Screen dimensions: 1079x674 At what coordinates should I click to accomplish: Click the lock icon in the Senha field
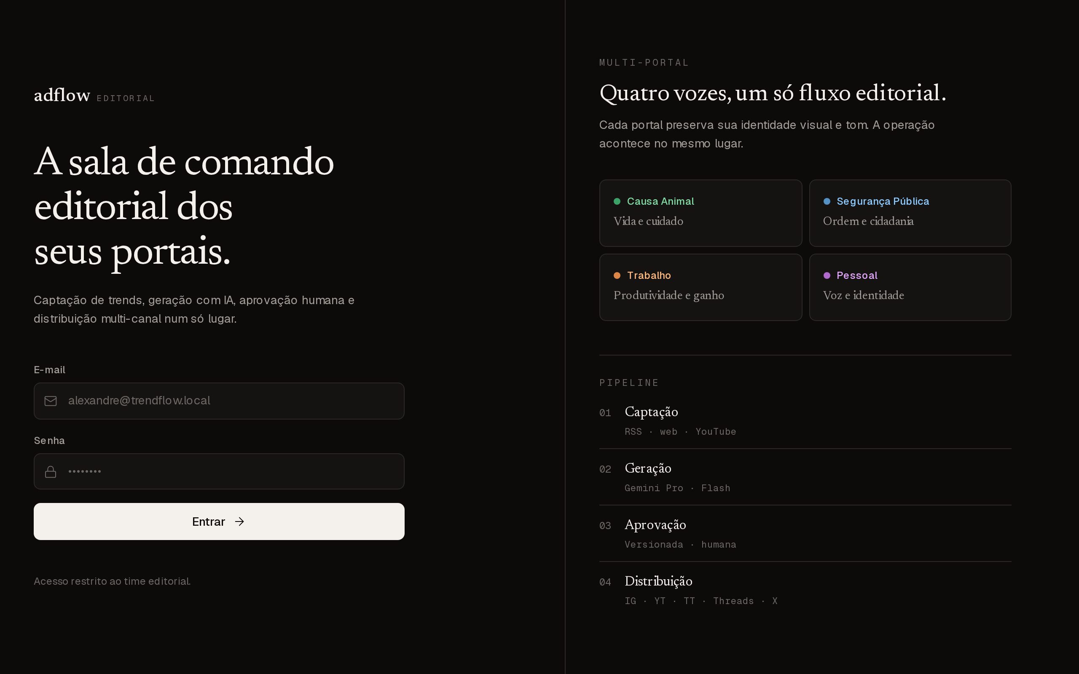(51, 472)
